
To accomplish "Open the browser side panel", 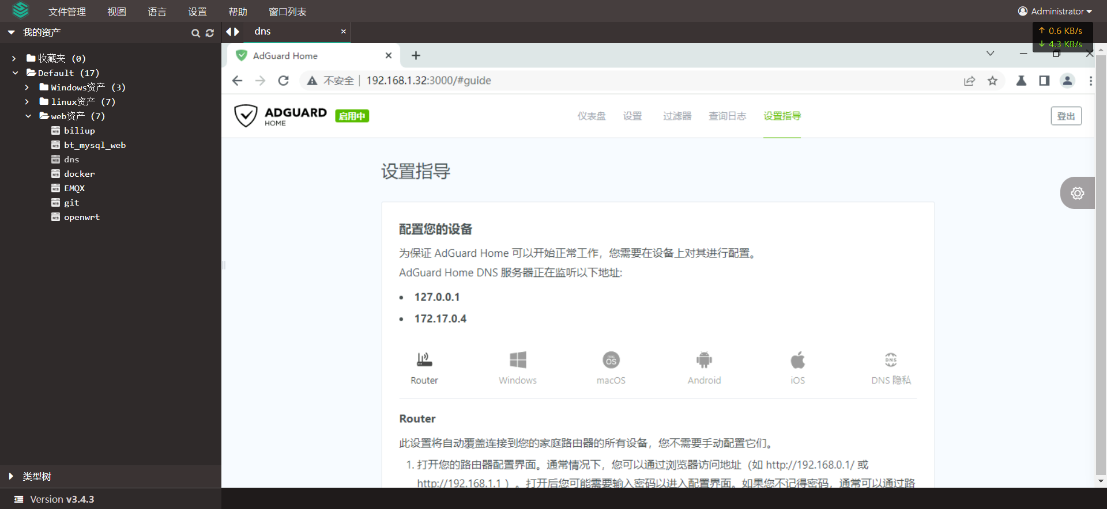I will click(x=1044, y=81).
